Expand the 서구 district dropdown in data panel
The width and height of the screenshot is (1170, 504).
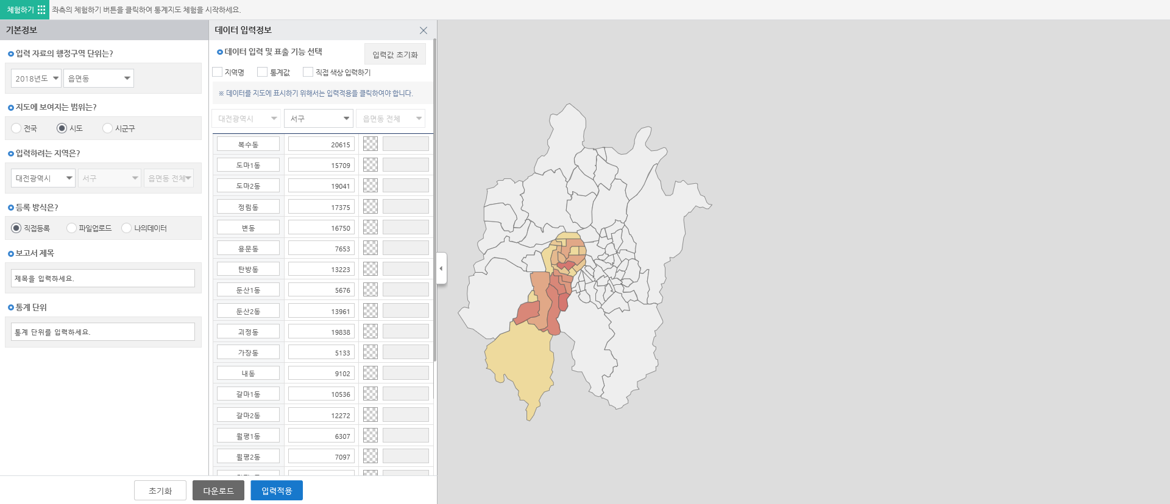tap(319, 119)
